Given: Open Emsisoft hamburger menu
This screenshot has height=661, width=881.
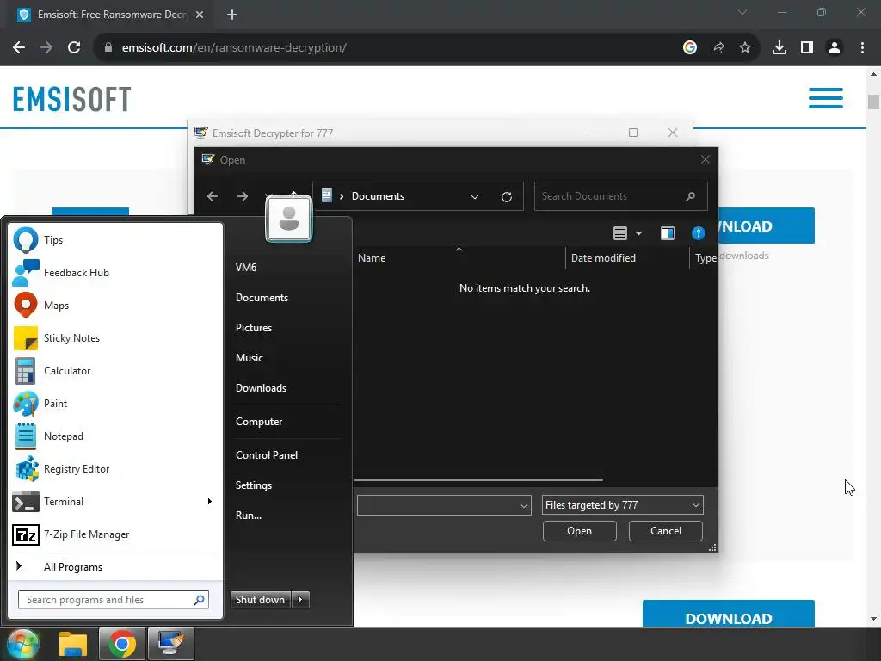Looking at the screenshot, I should point(826,98).
